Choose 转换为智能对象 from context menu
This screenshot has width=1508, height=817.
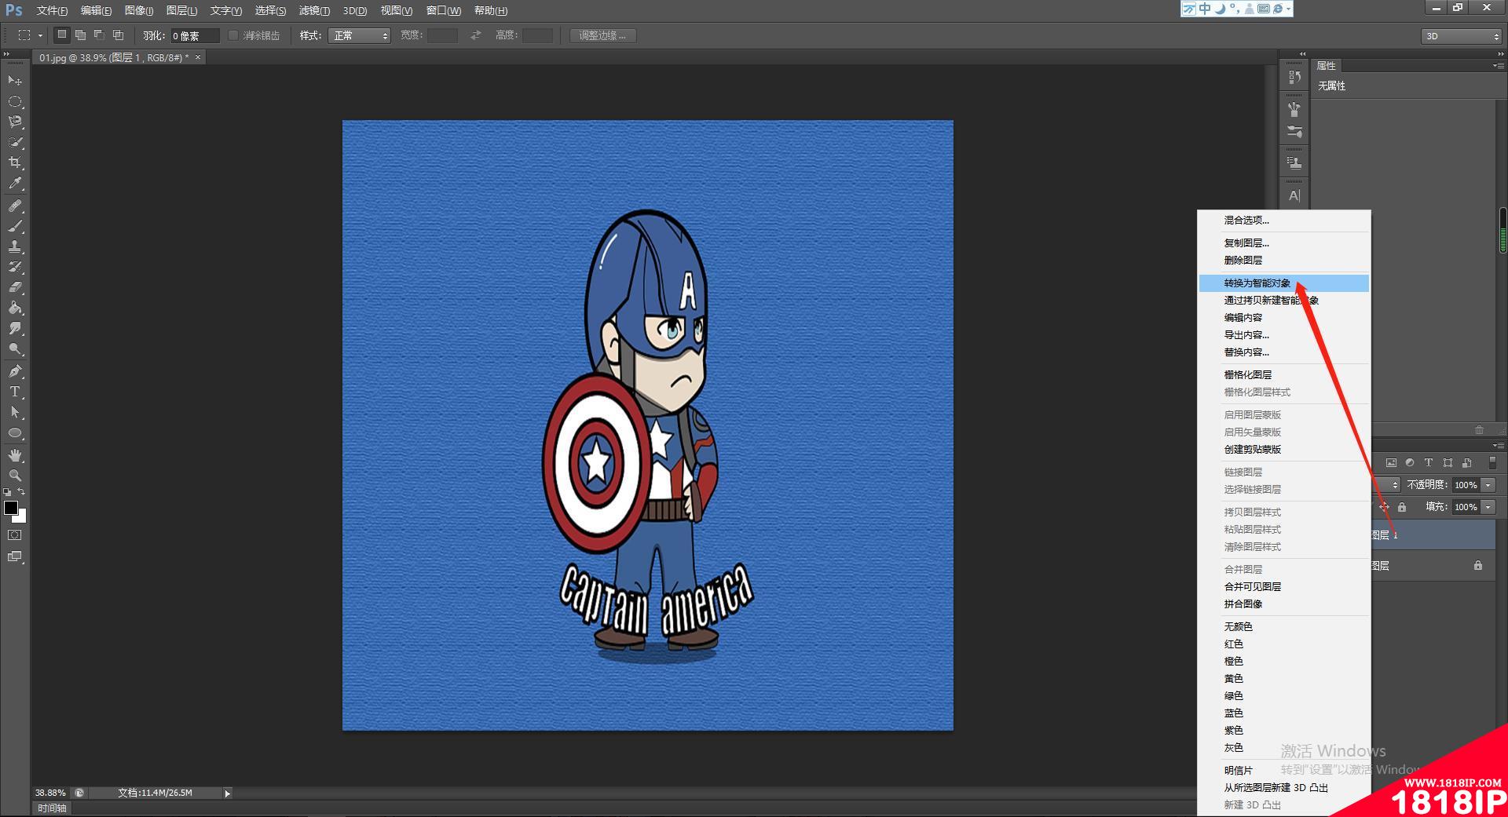click(x=1283, y=283)
